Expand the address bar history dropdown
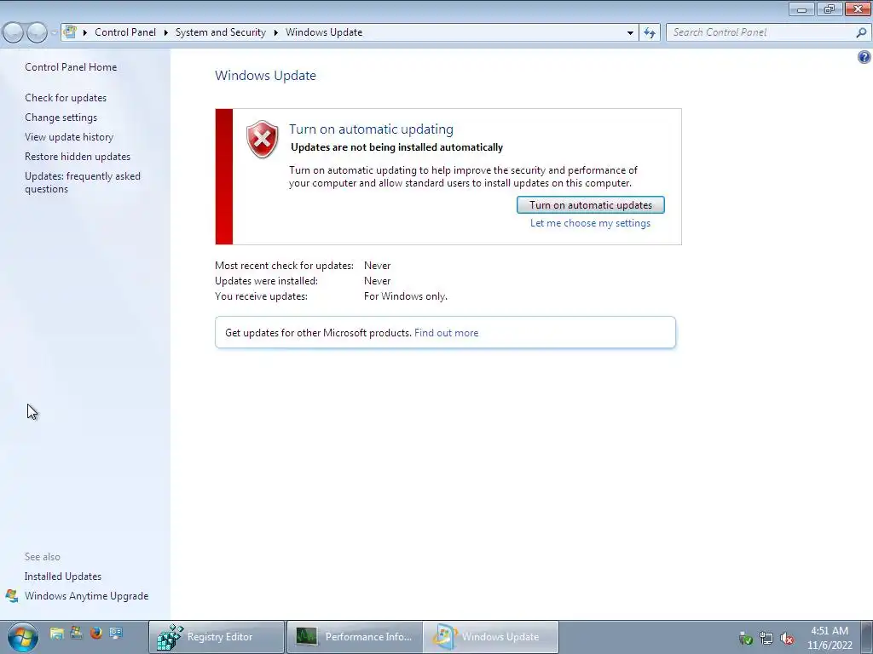Viewport: 873px width, 654px height. pos(630,32)
